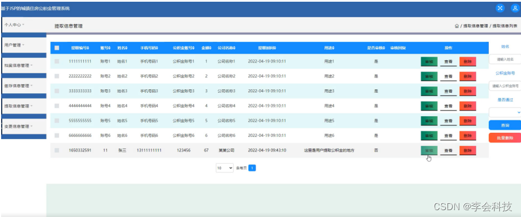Open the user profile icon in header
Viewport: 521px width, 217px height.
(515, 8)
